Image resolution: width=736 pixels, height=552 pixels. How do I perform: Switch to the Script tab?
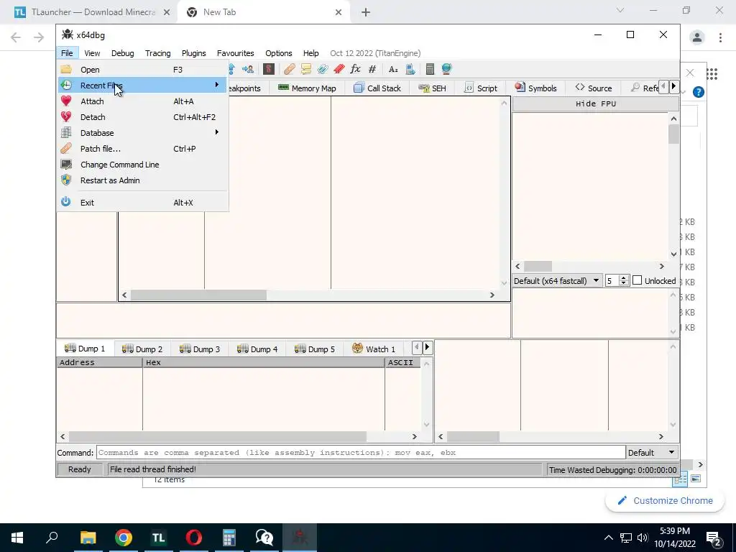481,88
